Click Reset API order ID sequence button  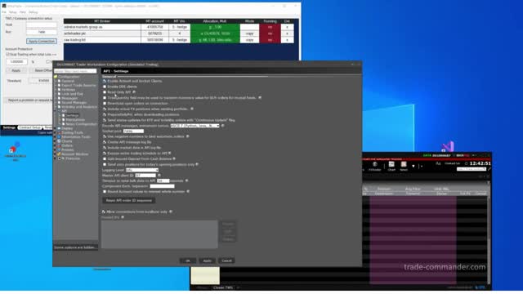coord(128,200)
